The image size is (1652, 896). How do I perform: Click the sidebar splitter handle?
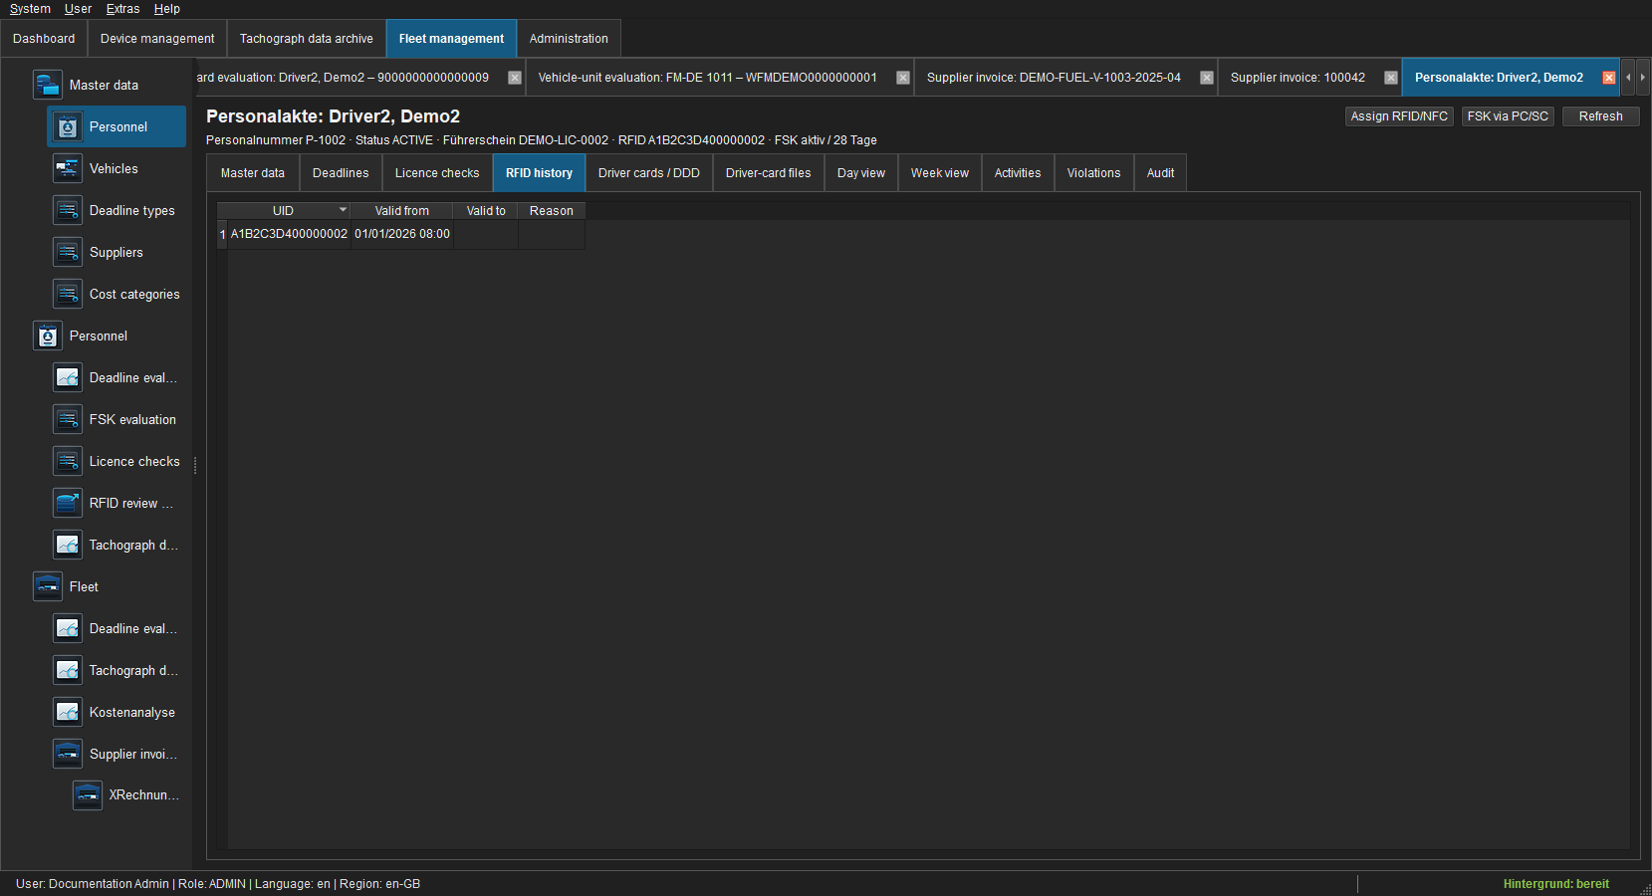point(195,465)
